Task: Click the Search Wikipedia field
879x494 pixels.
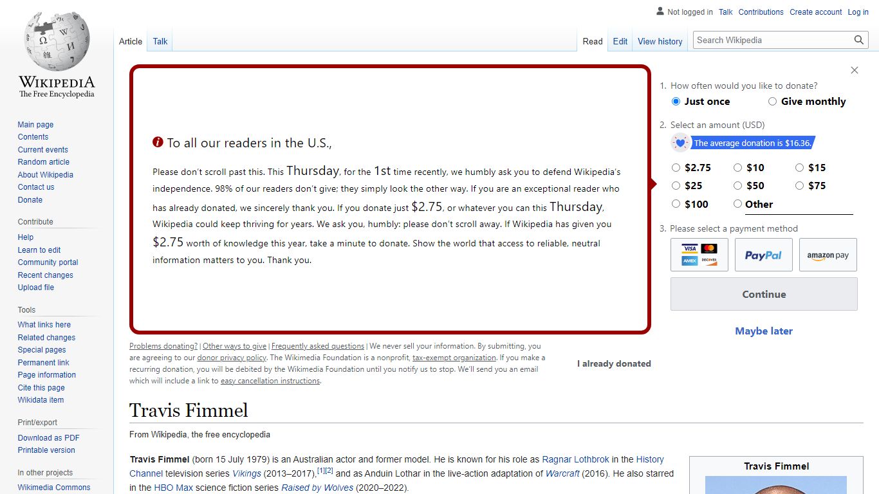Action: (x=774, y=40)
